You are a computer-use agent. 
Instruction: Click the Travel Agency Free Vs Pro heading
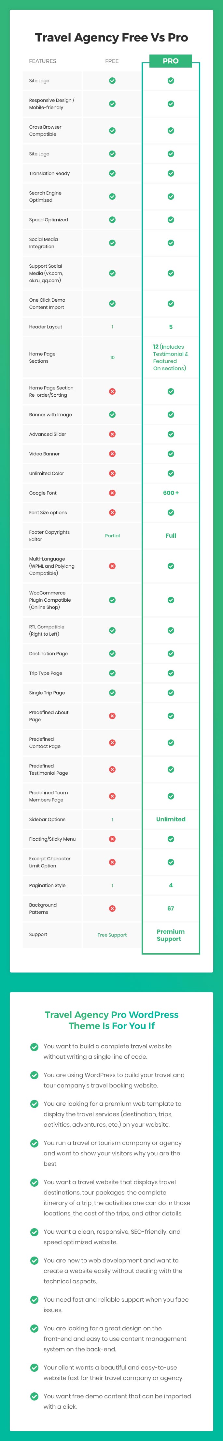[111, 38]
